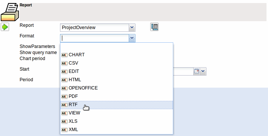
Task: Select VIEW from the format list
Action: [x=117, y=113]
